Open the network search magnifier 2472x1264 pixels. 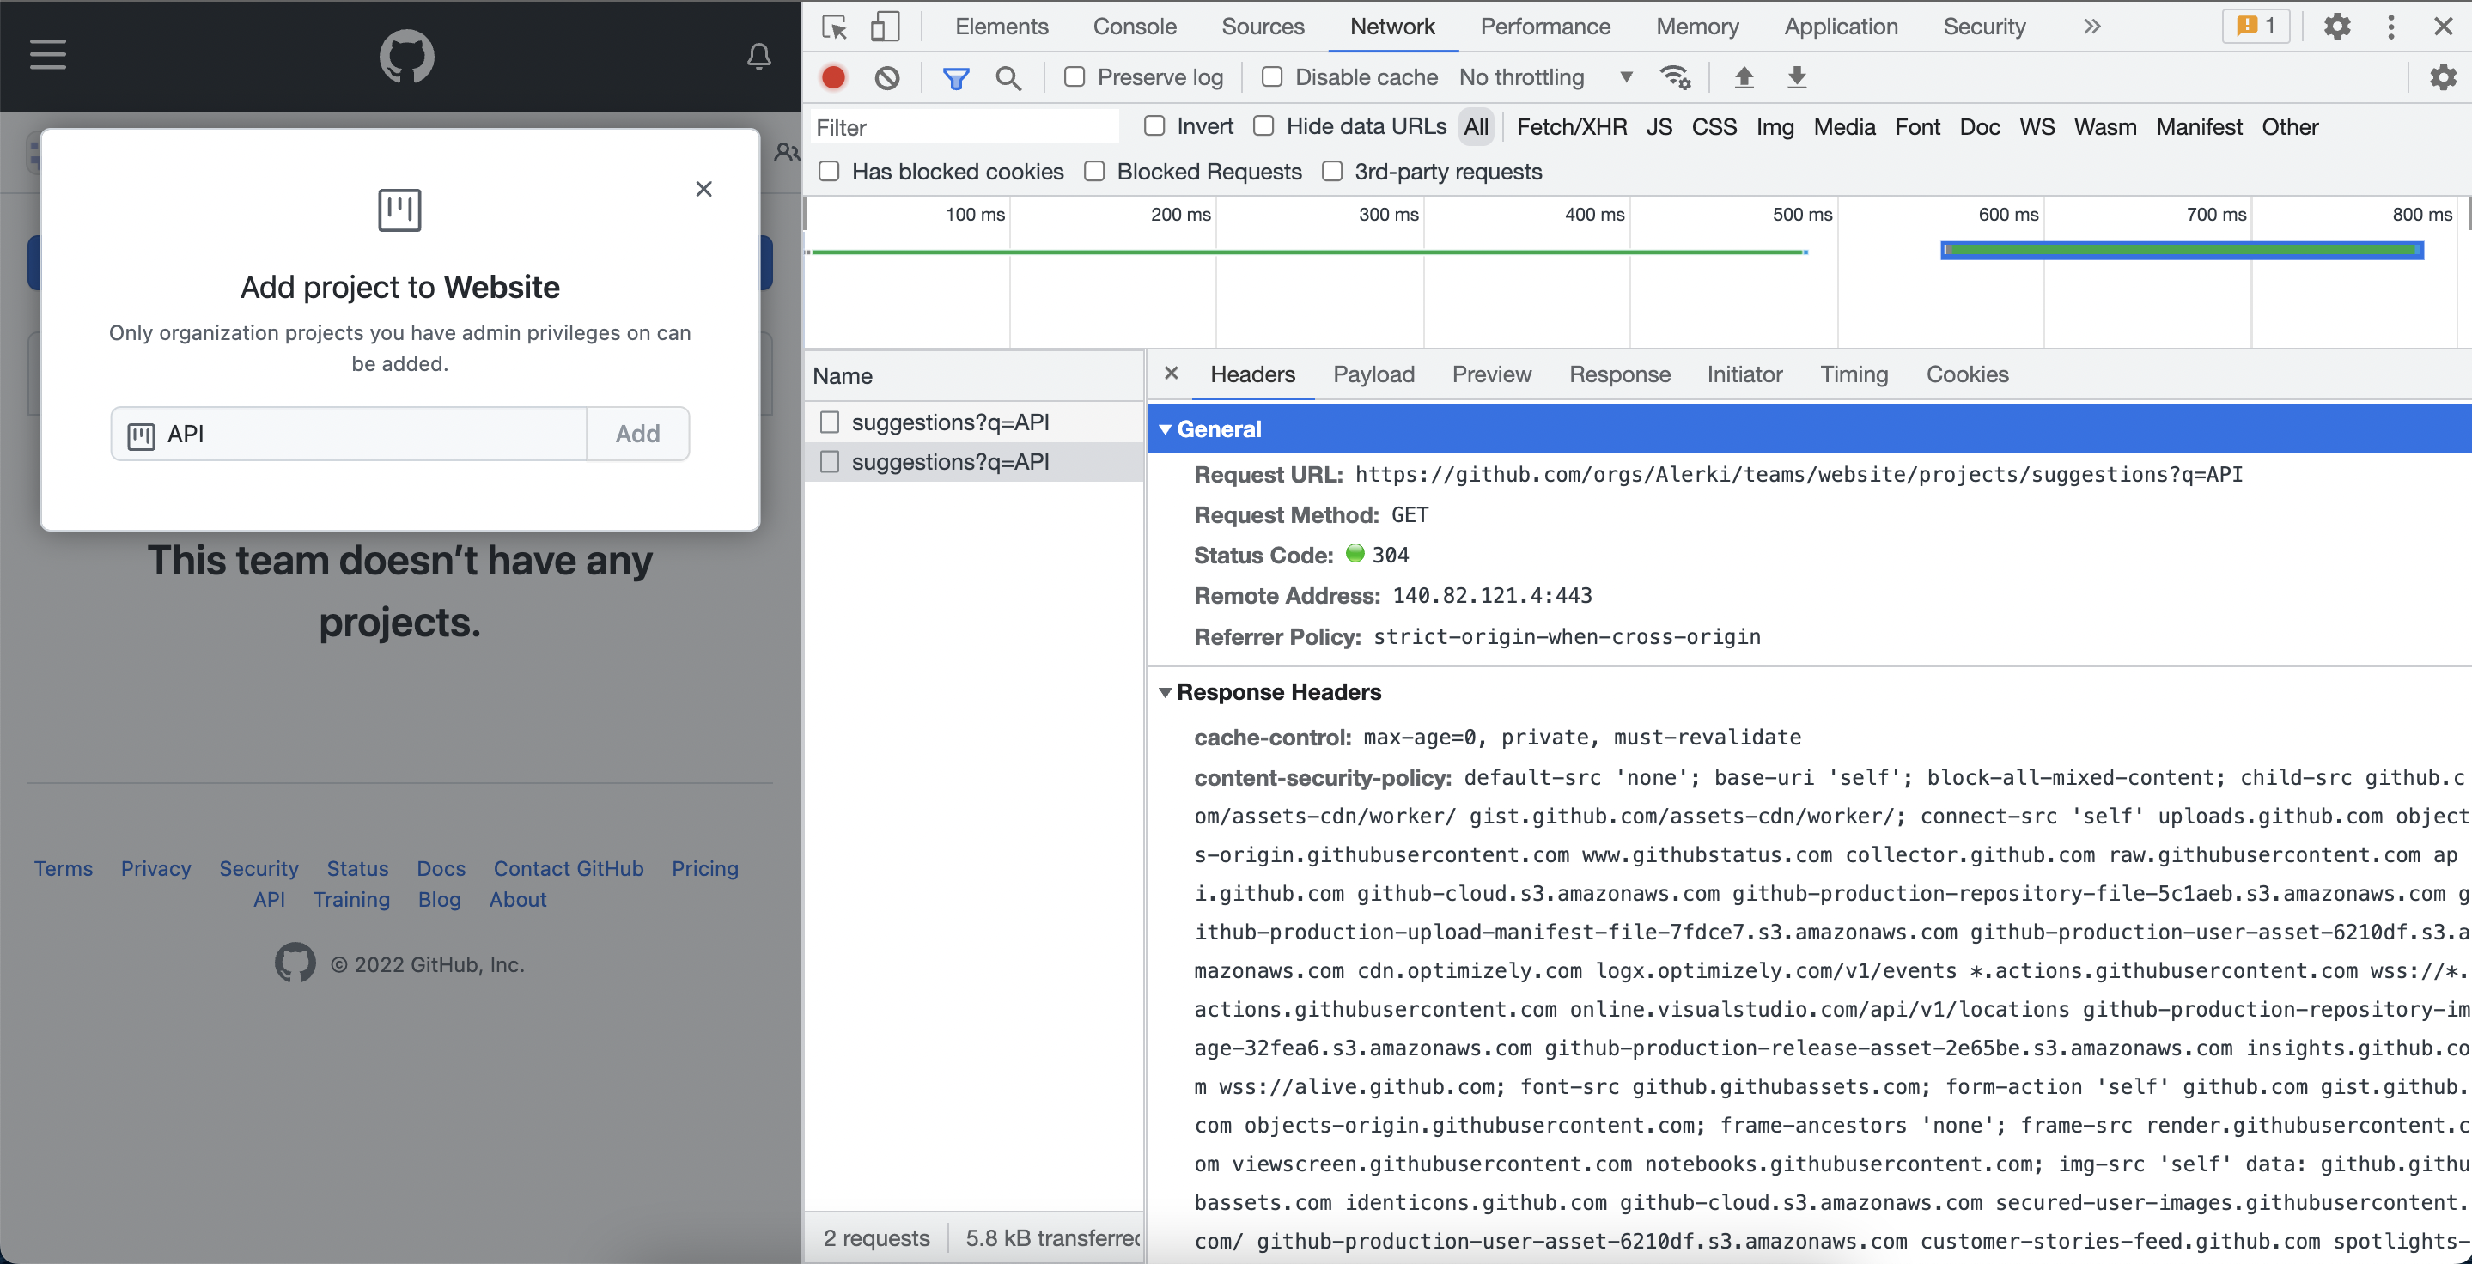click(1008, 77)
